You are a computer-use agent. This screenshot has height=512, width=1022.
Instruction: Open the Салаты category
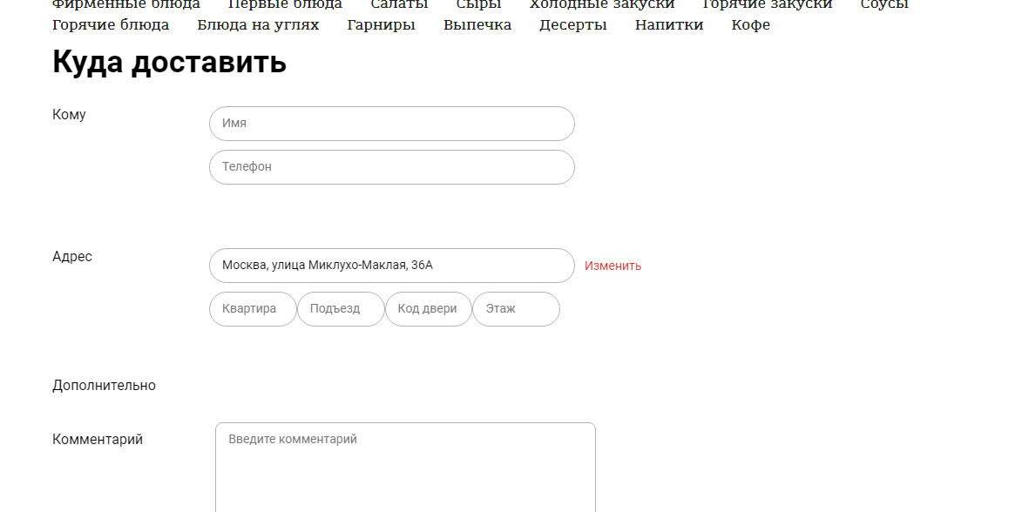tap(399, 4)
